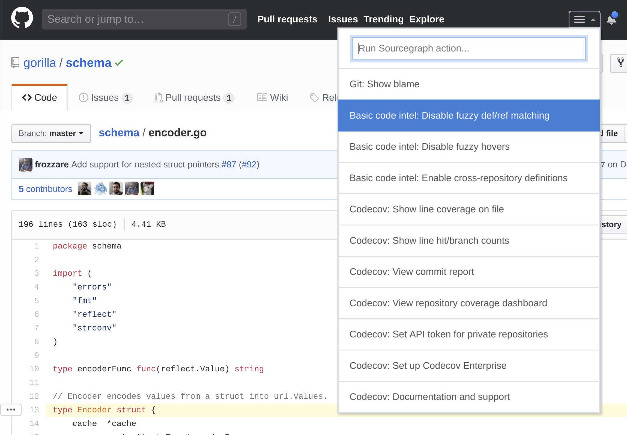Click the code brackets icon on the Code tab
This screenshot has height=435, width=627.
(x=26, y=97)
